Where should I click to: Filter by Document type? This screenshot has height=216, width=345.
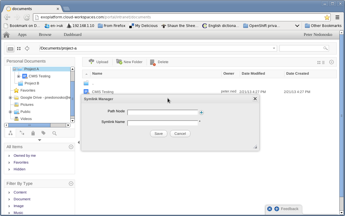22,199
